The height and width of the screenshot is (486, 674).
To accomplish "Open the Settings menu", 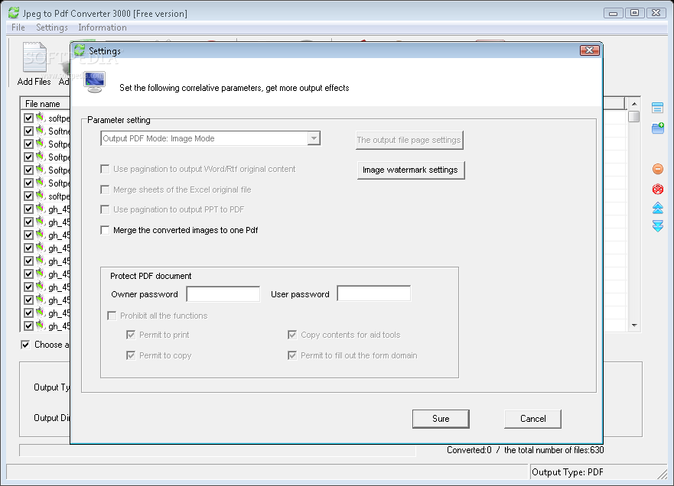I will point(51,28).
